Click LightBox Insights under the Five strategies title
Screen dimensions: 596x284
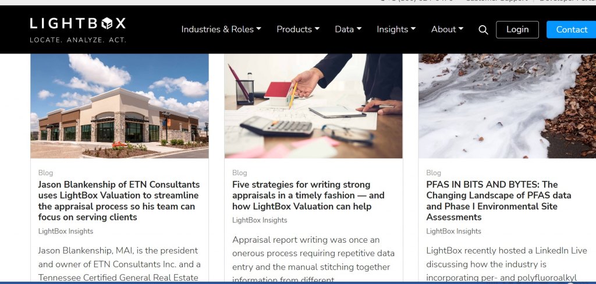click(260, 220)
